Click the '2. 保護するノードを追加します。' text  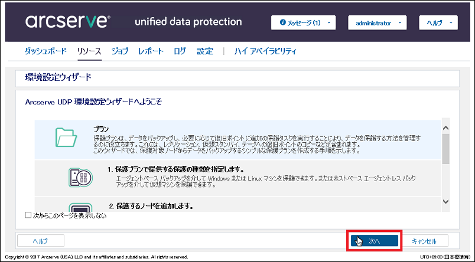pyautogui.click(x=151, y=206)
